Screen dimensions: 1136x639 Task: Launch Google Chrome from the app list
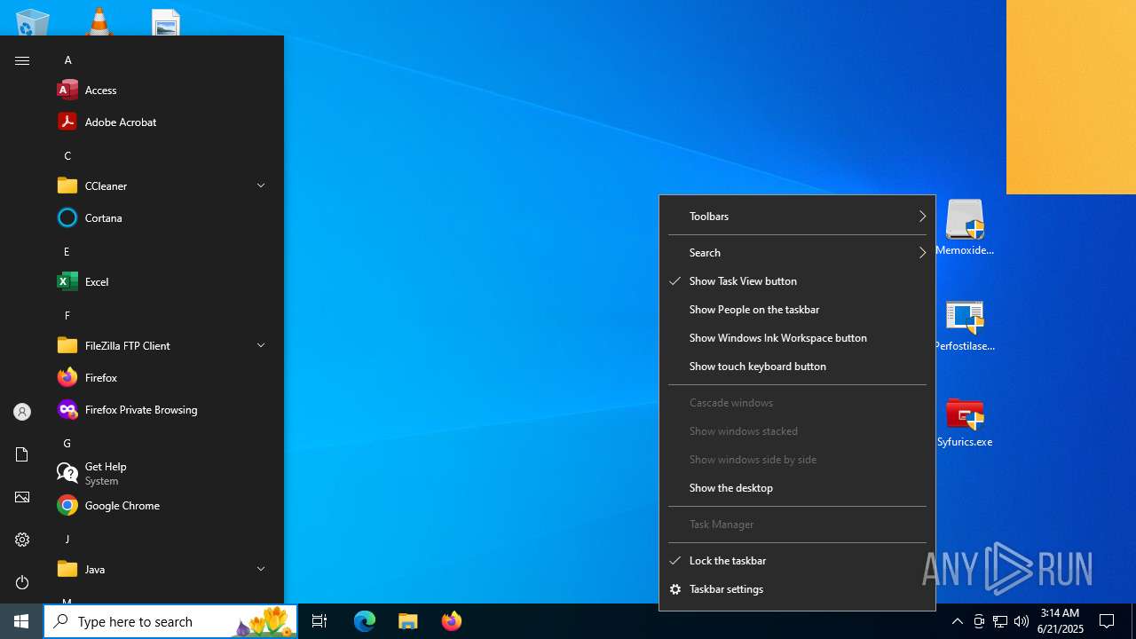pyautogui.click(x=163, y=505)
